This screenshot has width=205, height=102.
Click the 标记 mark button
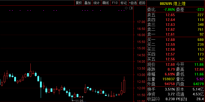(x=124, y=3)
